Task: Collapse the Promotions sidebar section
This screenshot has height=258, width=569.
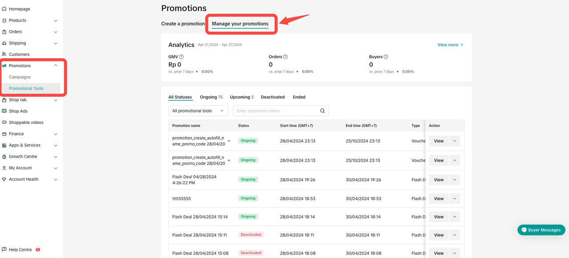Action: (56, 66)
